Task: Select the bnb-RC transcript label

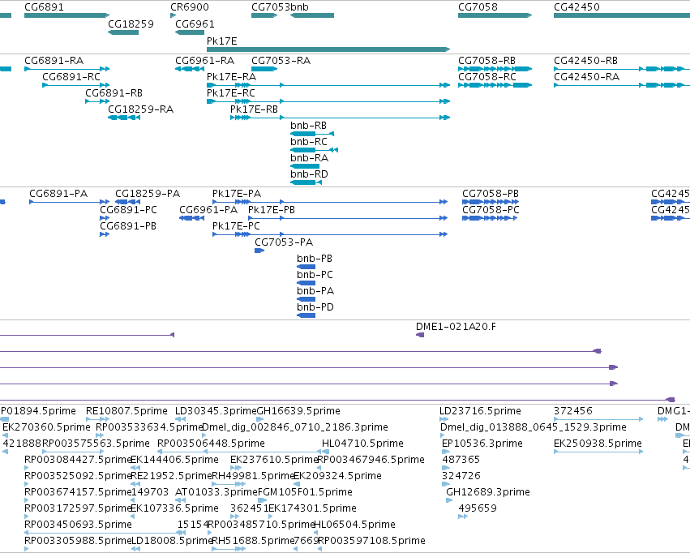Action: tap(309, 142)
